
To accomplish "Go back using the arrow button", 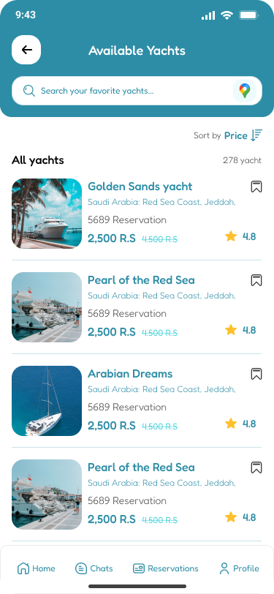I will 26,50.
